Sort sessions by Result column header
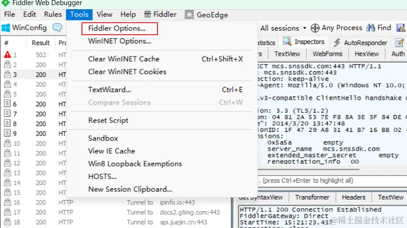 [x=40, y=43]
